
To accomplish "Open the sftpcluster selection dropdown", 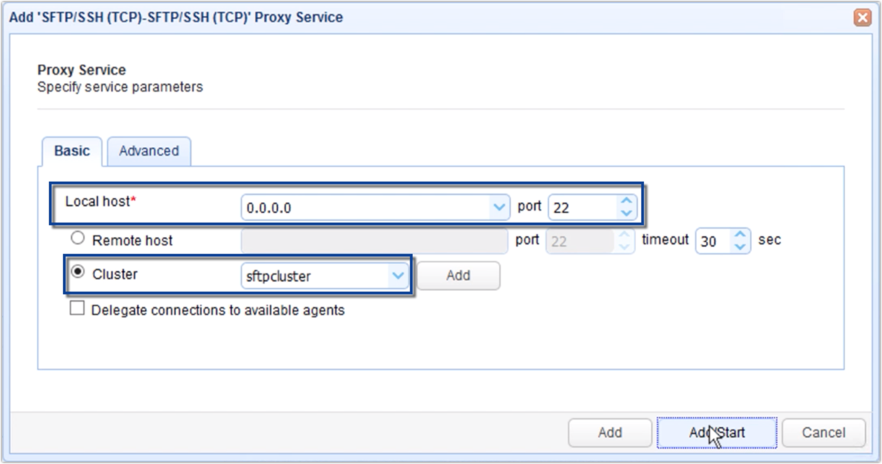I will pos(399,276).
